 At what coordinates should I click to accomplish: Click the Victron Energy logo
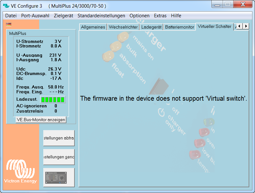[x=20, y=171]
